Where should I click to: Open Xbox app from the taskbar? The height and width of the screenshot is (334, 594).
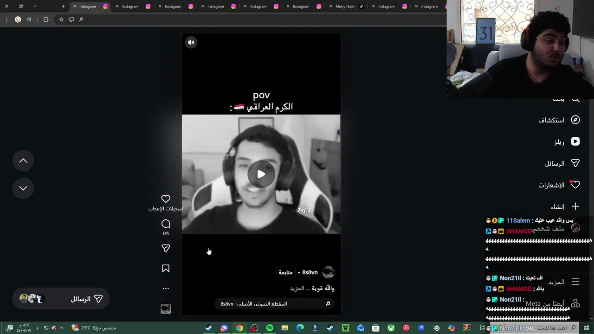(x=391, y=328)
